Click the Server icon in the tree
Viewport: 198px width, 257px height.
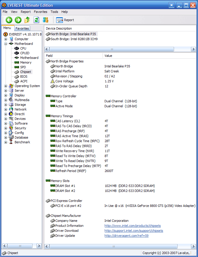pyautogui.click(x=11, y=91)
